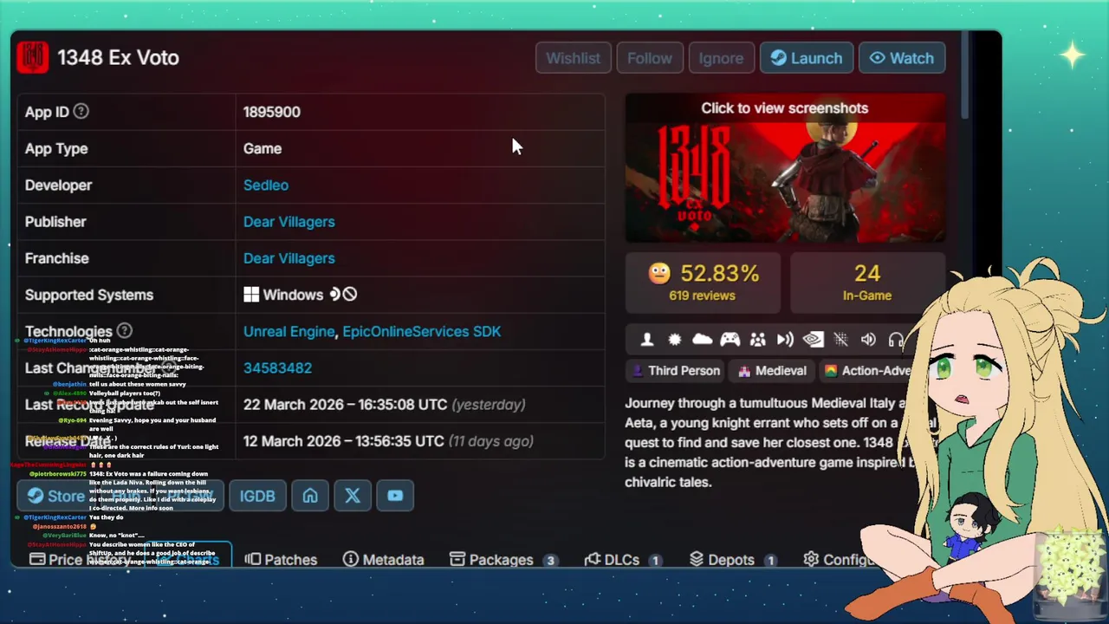Click the page vertical scrollbar
Viewport: 1109px width, 624px height.
pos(964,77)
